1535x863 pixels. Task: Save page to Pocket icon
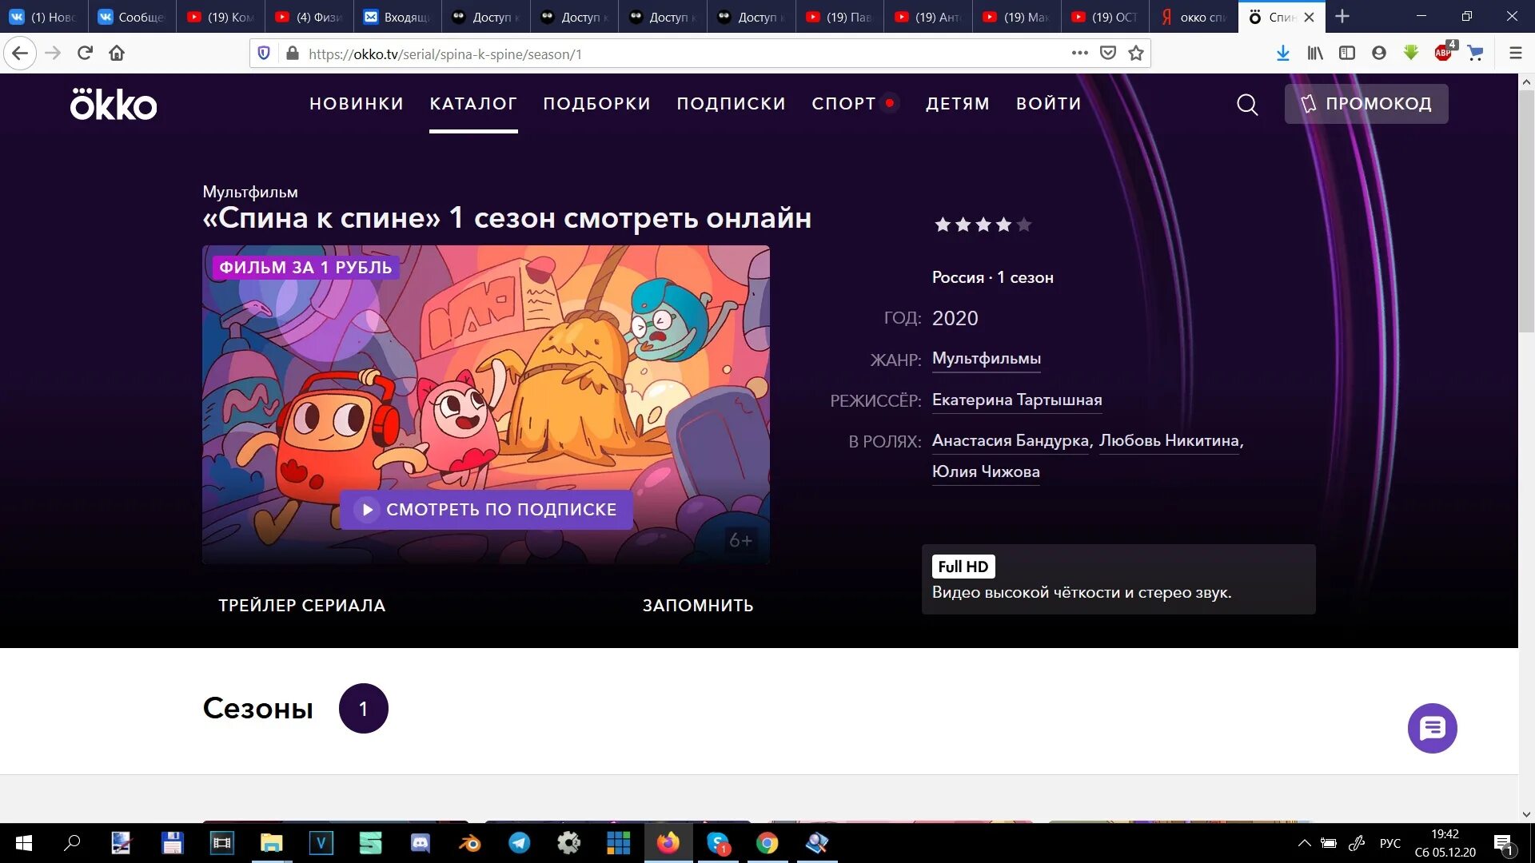coord(1108,54)
